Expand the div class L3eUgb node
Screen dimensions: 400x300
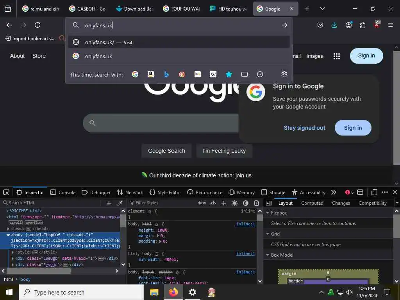pyautogui.click(x=12, y=259)
